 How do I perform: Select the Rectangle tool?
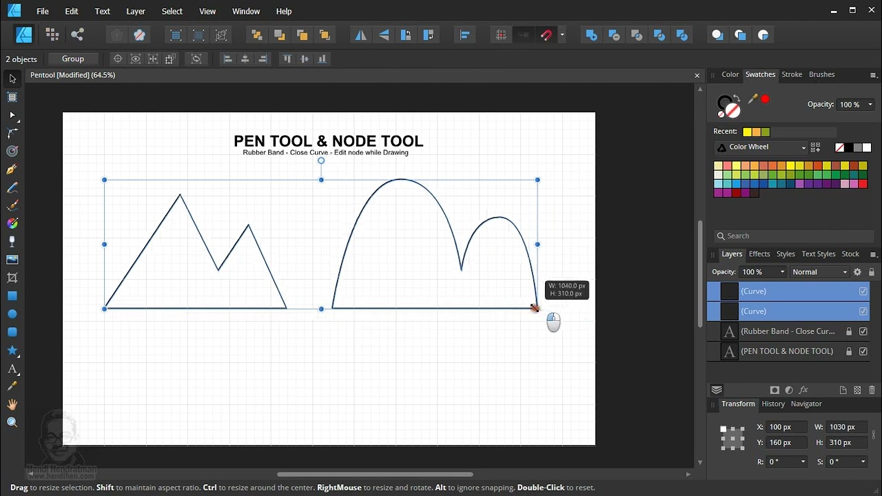click(12, 296)
